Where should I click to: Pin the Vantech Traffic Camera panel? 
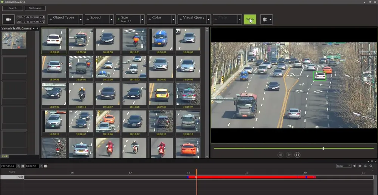click(37, 29)
